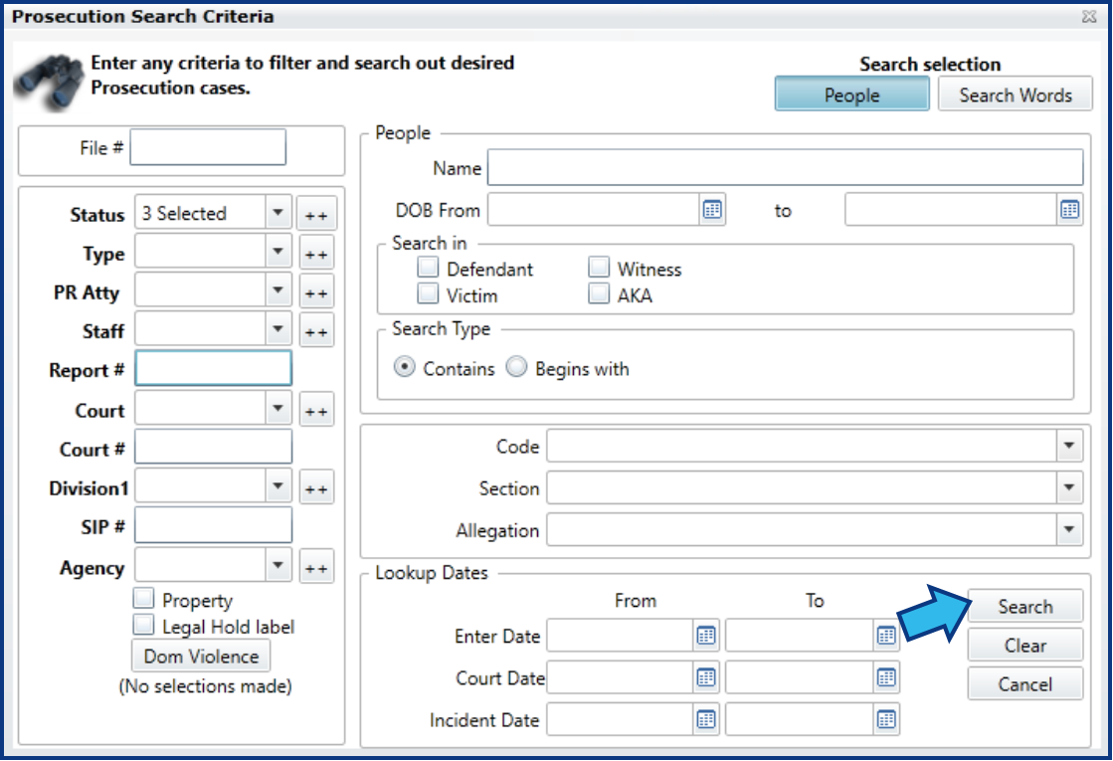
Task: Open Enter Date To calendar picker
Action: [x=886, y=636]
